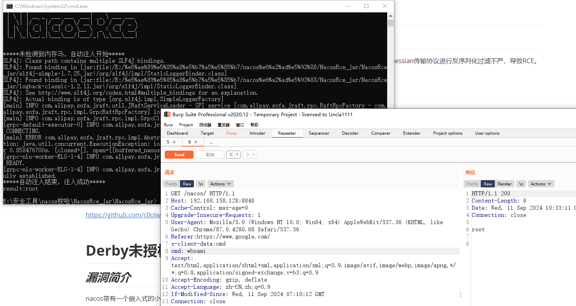Open the request options three-dot menu

click(x=460, y=294)
